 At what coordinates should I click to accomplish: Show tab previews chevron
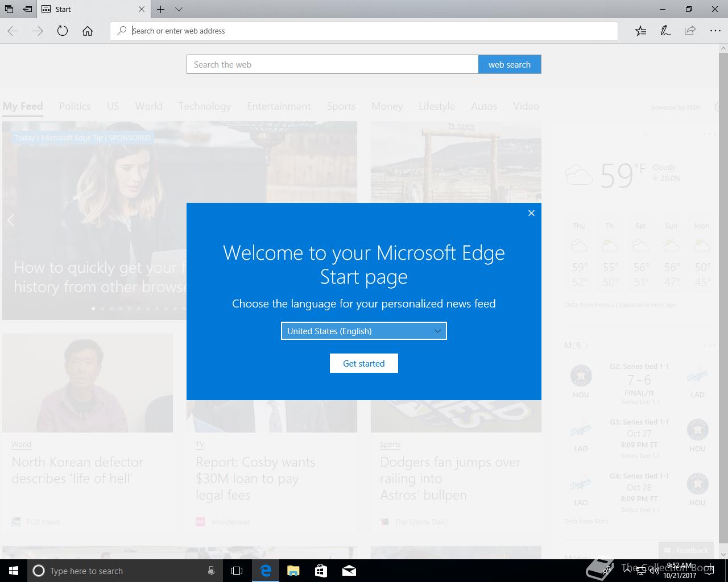click(179, 9)
